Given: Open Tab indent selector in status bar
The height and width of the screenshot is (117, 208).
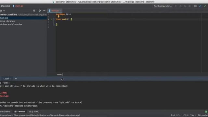Looking at the screenshot, I should point(193,115).
